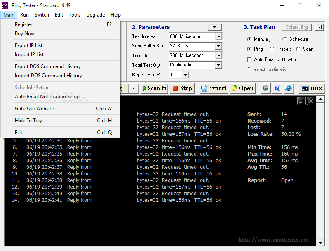
Task: Click the Max Time value 160 ms
Action: tap(289, 154)
